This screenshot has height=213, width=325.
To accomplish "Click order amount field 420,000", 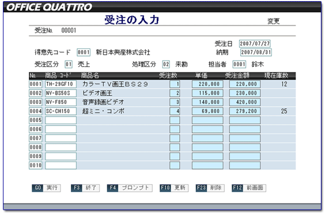I will coord(245,102).
